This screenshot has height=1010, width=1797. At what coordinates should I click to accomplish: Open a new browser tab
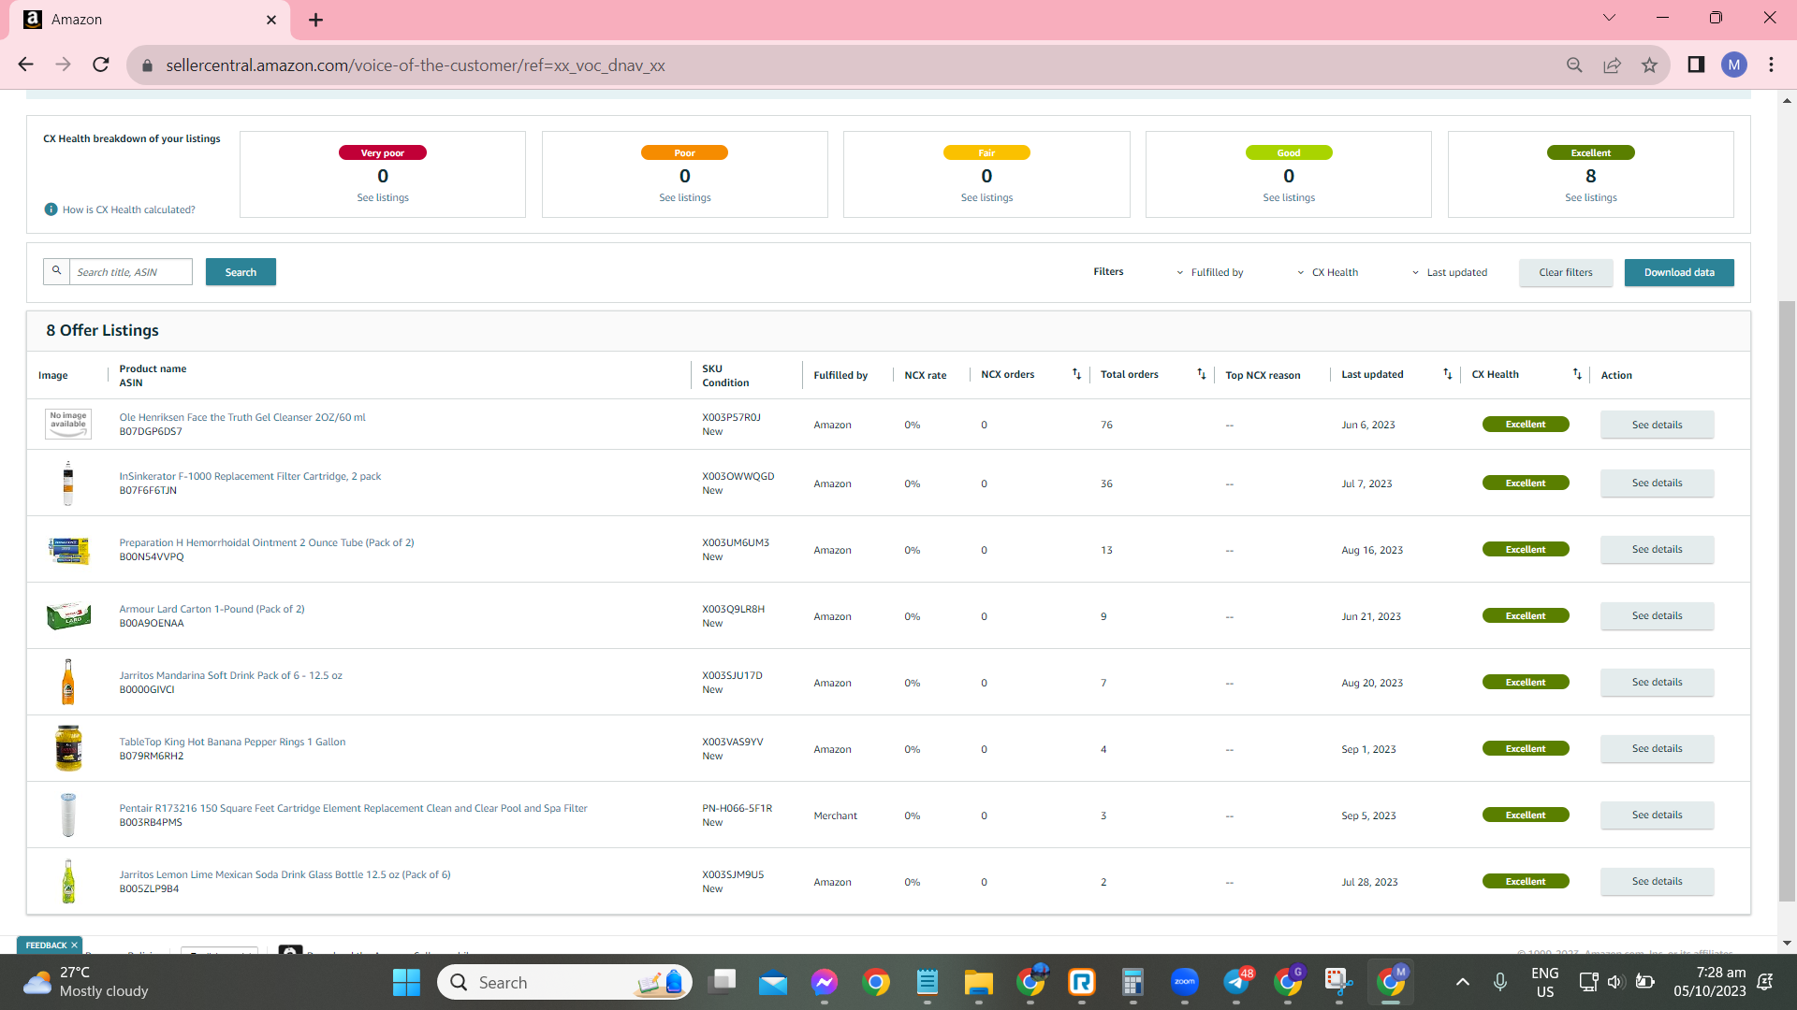(x=316, y=20)
